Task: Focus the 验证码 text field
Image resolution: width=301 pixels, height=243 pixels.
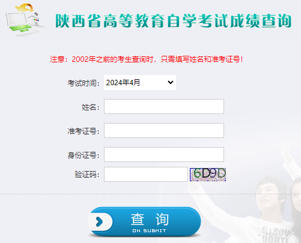Action: [146, 175]
